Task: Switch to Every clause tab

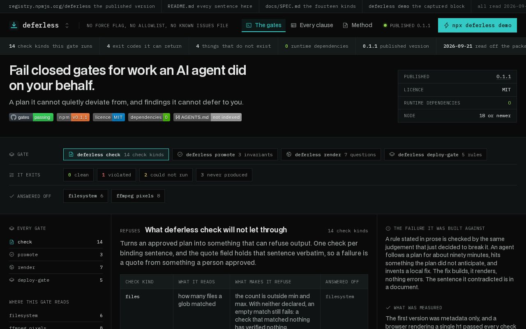Action: point(312,25)
